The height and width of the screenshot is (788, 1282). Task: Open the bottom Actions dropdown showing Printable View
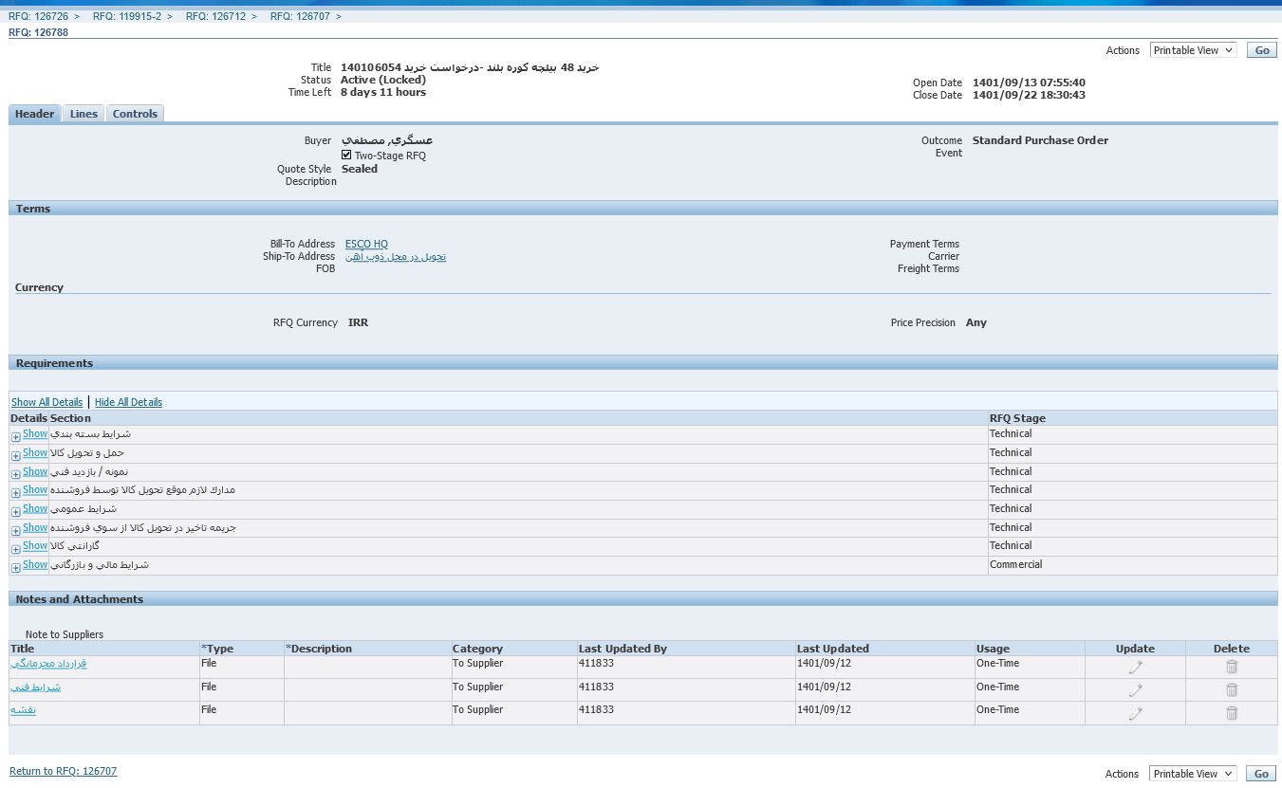pyautogui.click(x=1193, y=774)
